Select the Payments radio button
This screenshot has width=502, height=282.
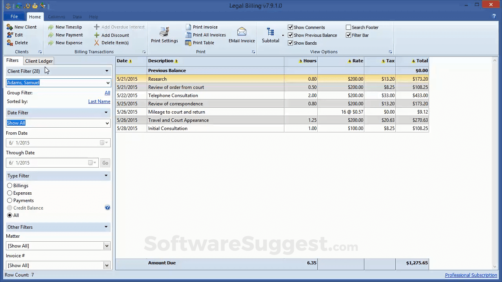pos(9,200)
